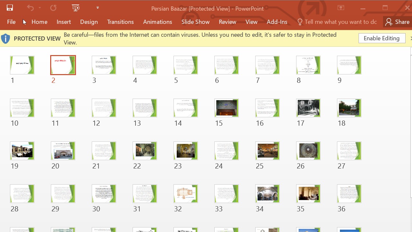Select slide 1 thumbnail
Viewport: 412px width, 232px height.
coord(22,65)
